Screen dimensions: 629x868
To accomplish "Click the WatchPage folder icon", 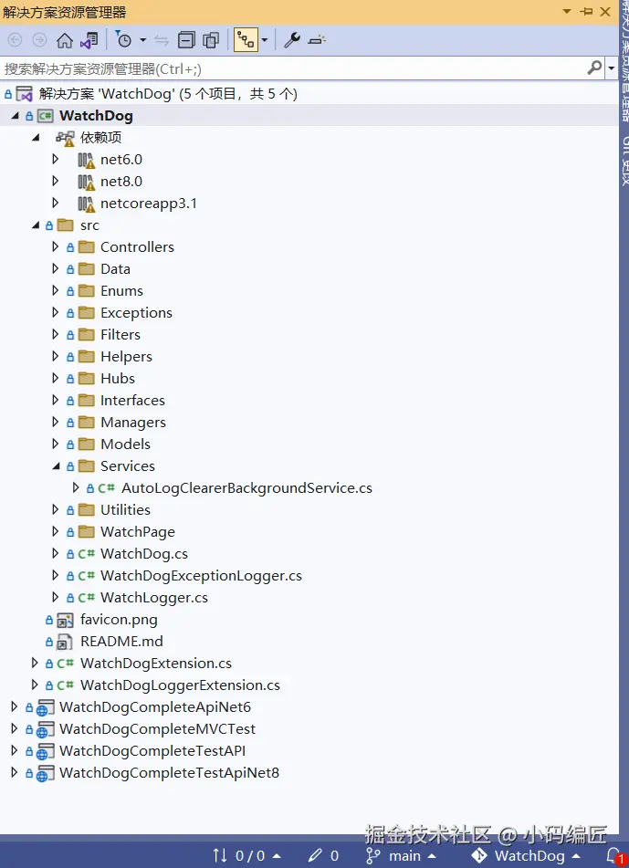I will (x=87, y=531).
